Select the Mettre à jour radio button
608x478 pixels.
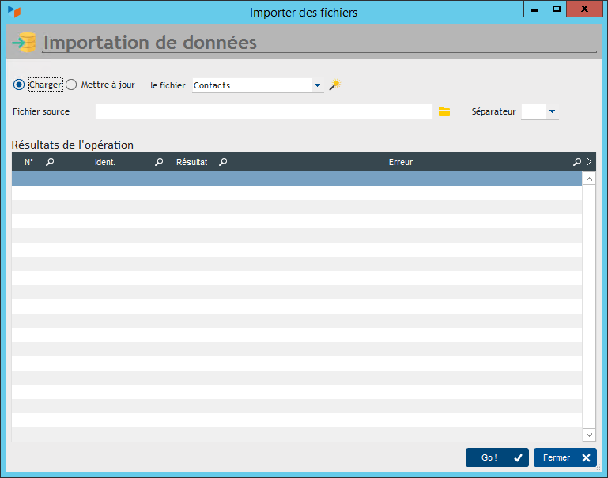tap(71, 85)
